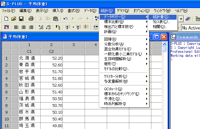Click the red Remove column icon
Viewport: 200px width, 129px height.
(x=86, y=27)
